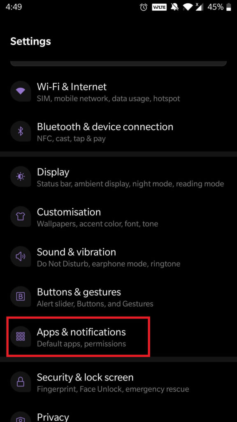Open Security & lock screen

118,382
